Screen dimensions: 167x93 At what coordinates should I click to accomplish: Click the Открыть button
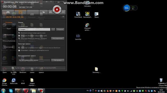60,29
